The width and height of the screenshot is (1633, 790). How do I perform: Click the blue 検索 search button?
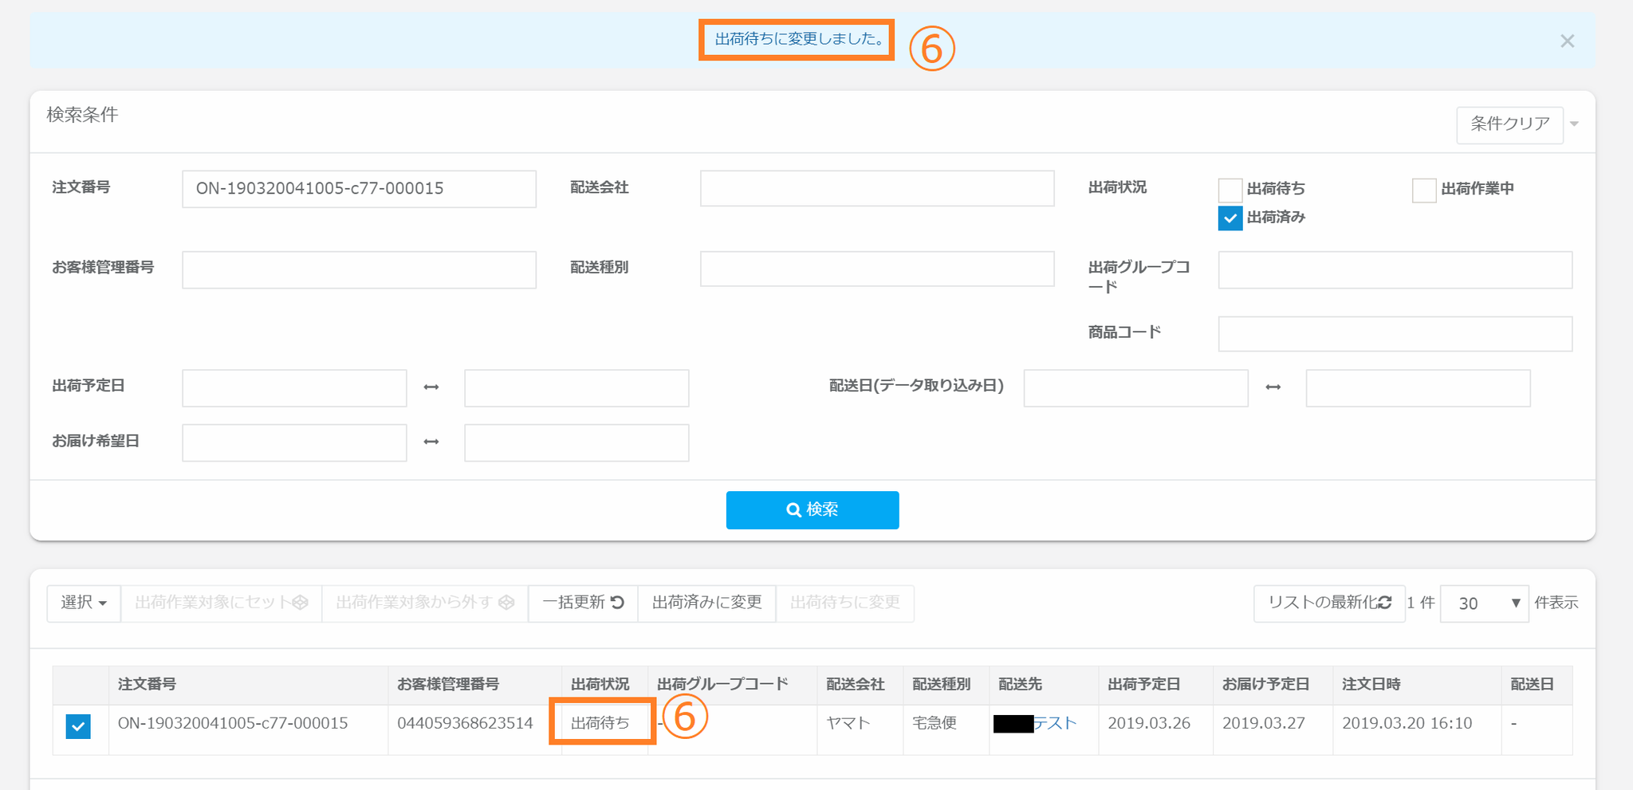812,510
